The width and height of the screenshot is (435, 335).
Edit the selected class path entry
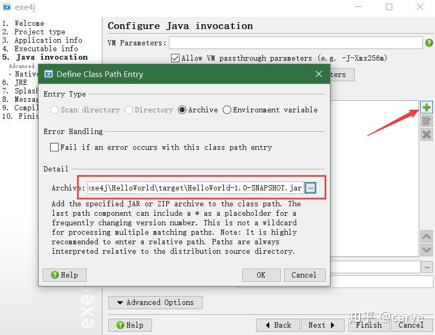click(426, 121)
